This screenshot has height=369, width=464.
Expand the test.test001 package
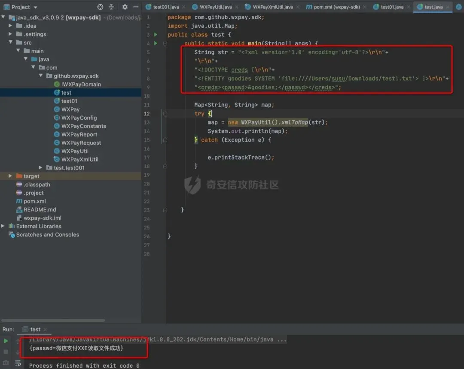[x=40, y=167]
